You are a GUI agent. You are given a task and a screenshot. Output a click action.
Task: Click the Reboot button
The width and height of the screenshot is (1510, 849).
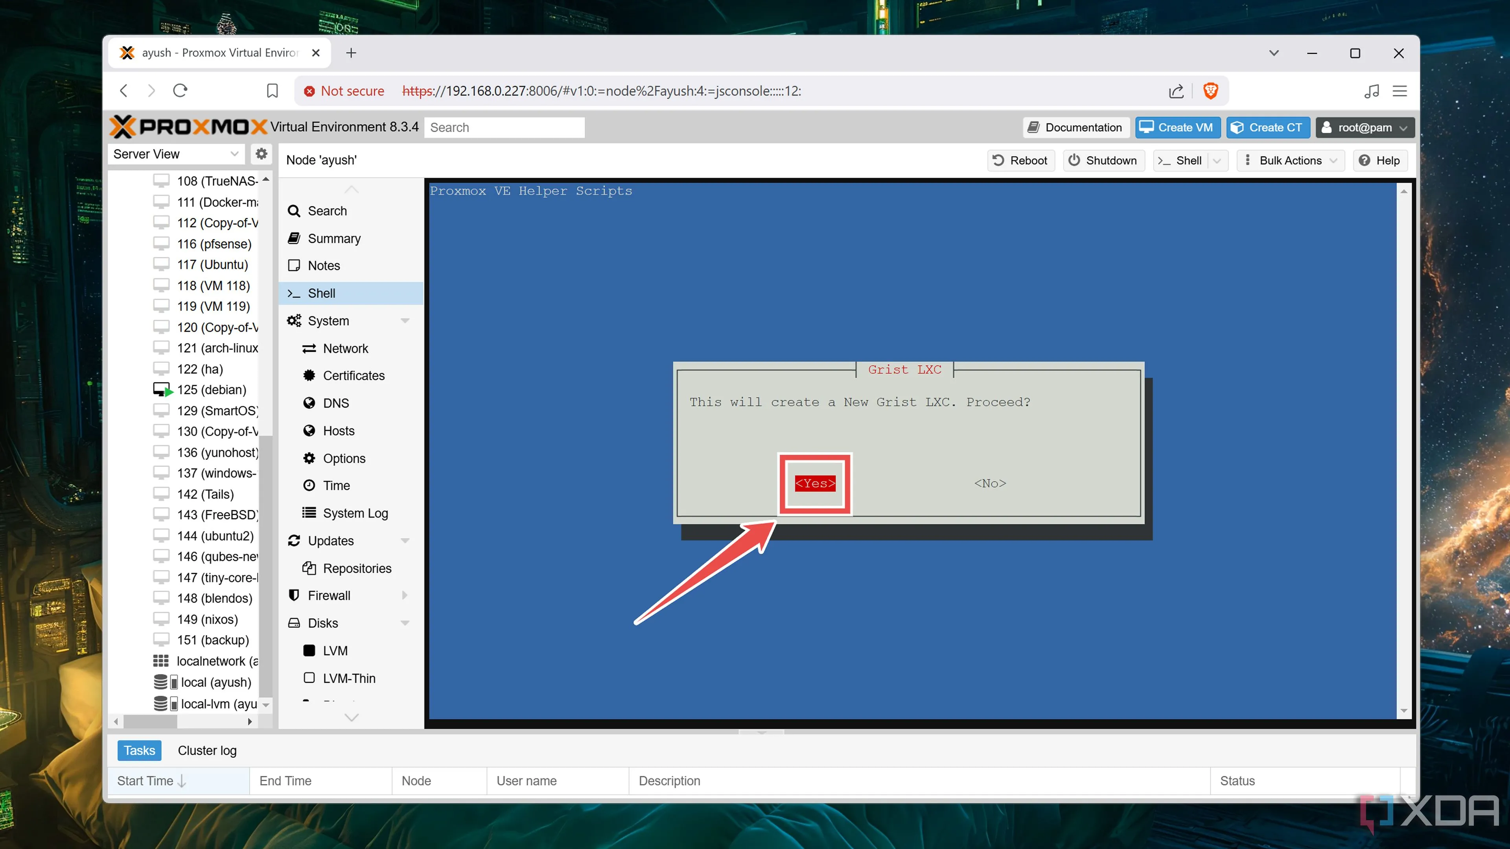coord(1020,160)
